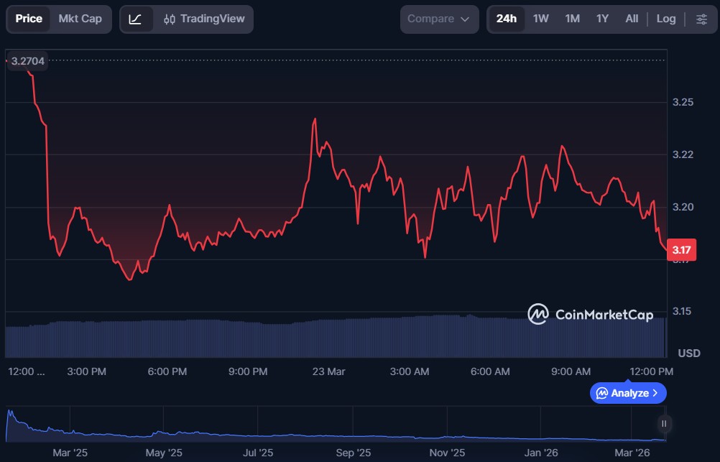
Task: Expand Analyze button chevron
Action: pos(655,393)
